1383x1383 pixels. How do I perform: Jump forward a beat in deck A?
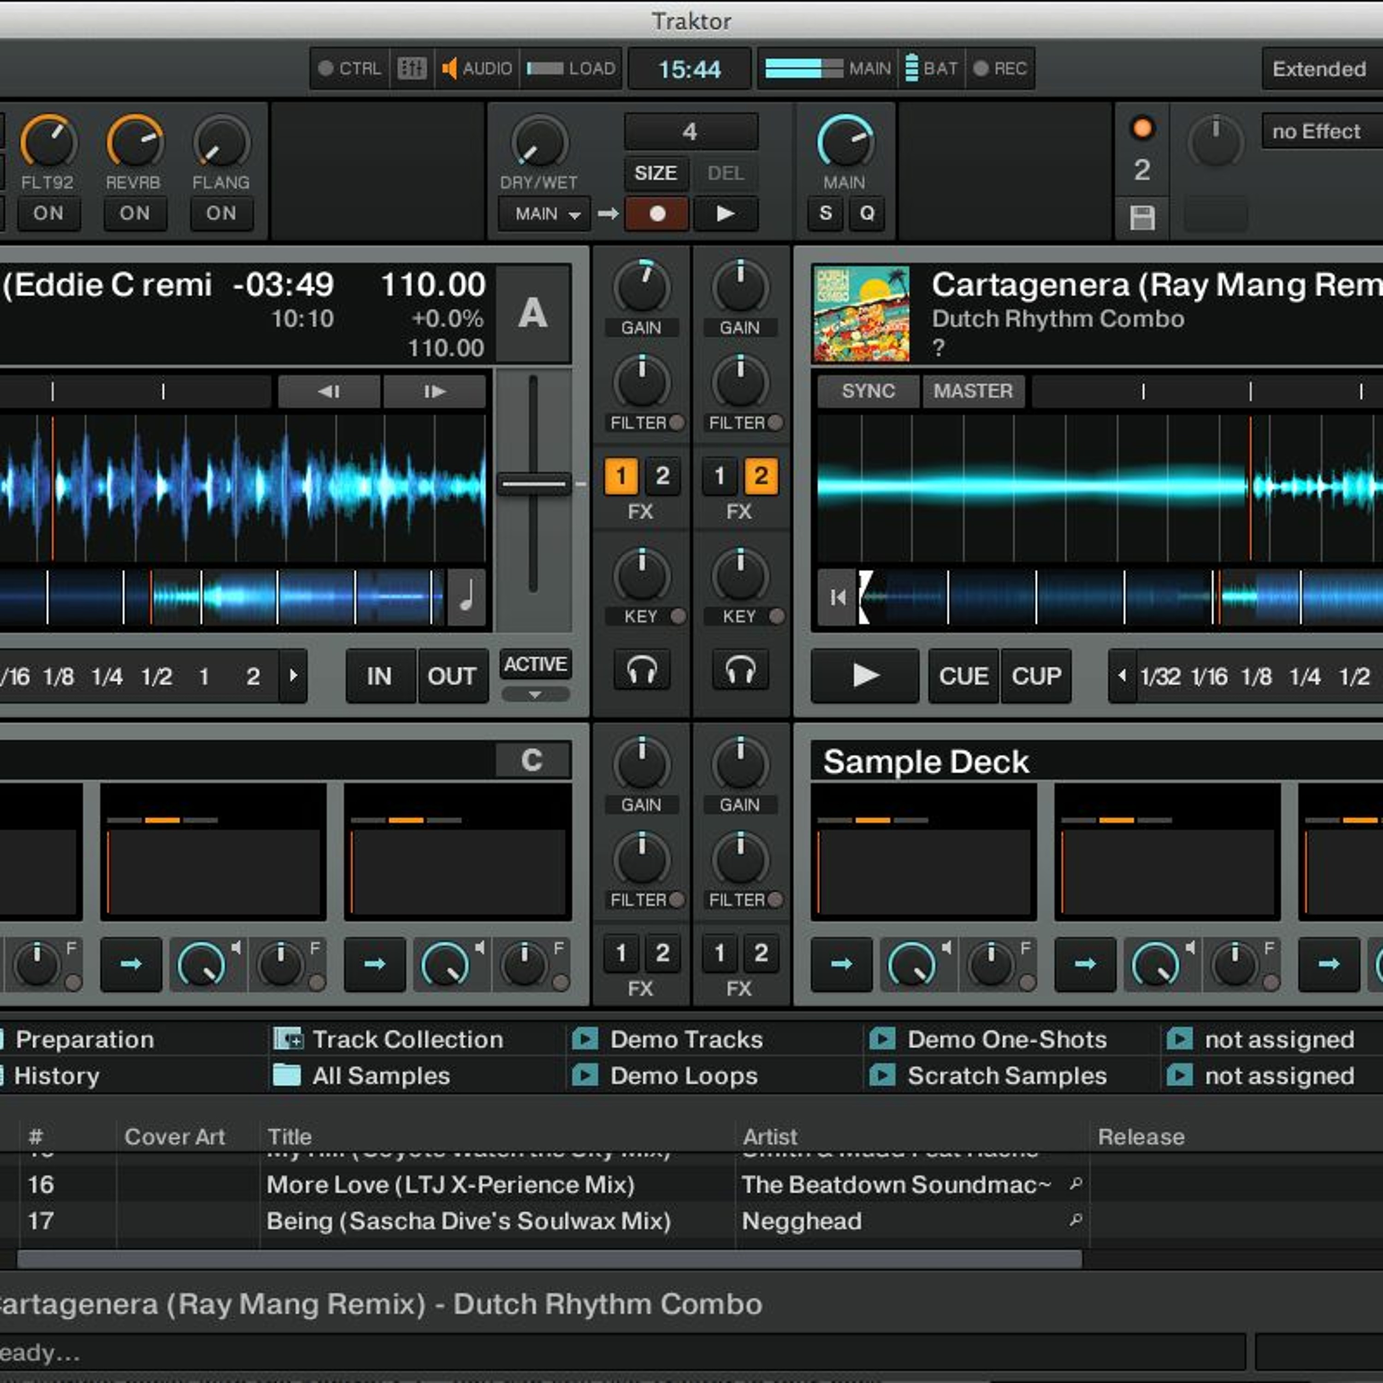[x=435, y=391]
